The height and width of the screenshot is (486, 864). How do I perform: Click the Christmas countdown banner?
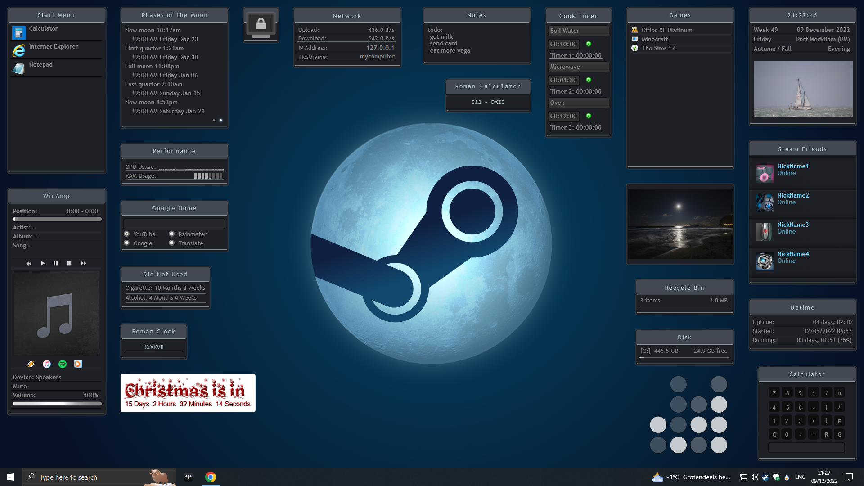coord(188,393)
